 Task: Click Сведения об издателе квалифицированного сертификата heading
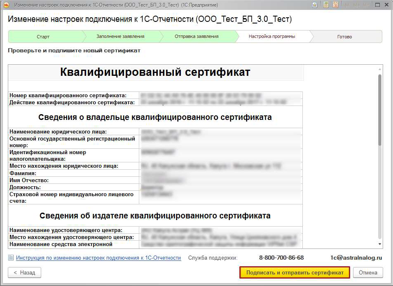coord(155,216)
